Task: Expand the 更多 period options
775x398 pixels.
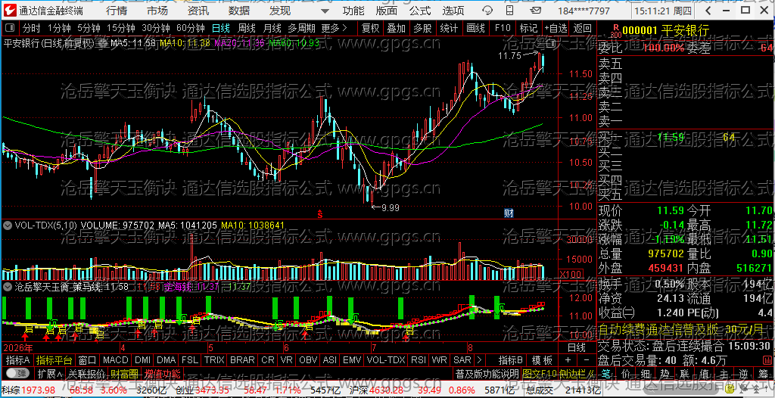Action: [x=335, y=28]
